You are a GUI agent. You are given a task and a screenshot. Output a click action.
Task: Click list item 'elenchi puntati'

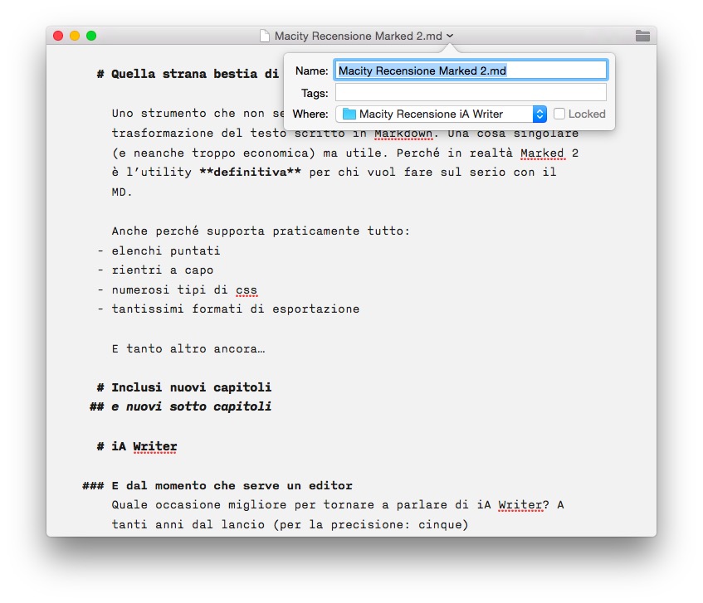click(166, 250)
